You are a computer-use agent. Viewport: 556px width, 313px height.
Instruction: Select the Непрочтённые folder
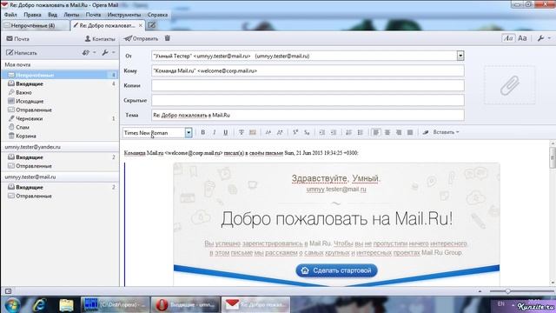pyautogui.click(x=60, y=75)
